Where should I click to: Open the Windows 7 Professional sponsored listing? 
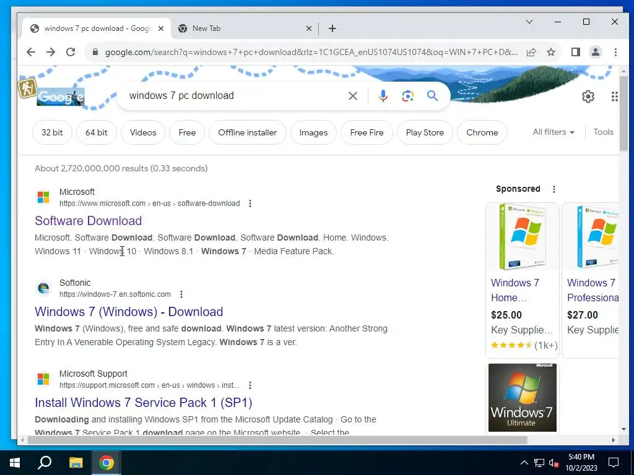[x=593, y=290]
